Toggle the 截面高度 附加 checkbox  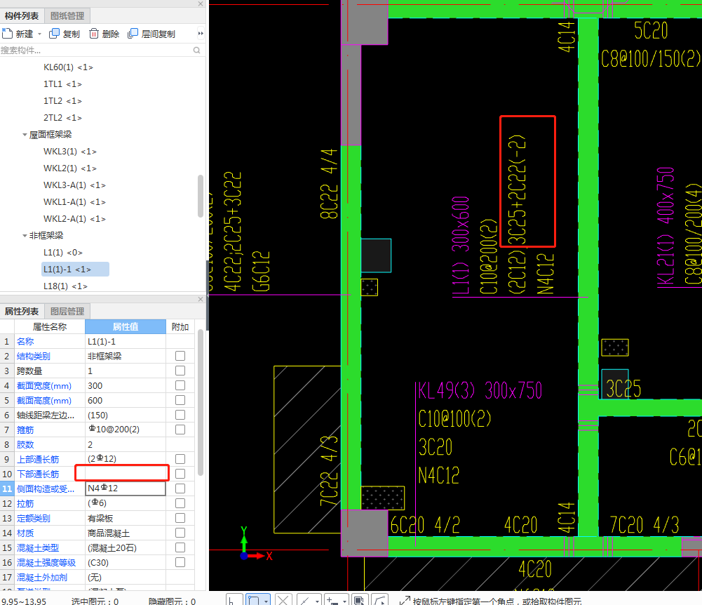click(180, 400)
